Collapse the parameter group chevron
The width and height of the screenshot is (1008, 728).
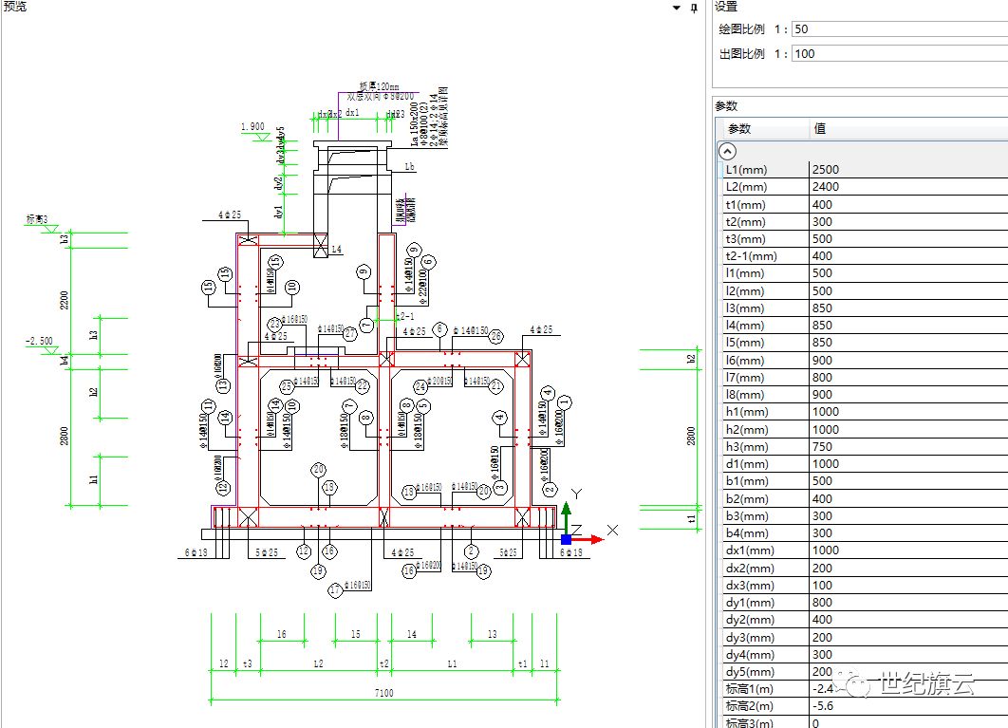(x=727, y=151)
